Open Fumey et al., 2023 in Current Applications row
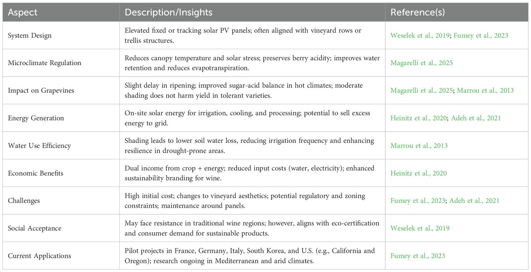 tap(418, 256)
